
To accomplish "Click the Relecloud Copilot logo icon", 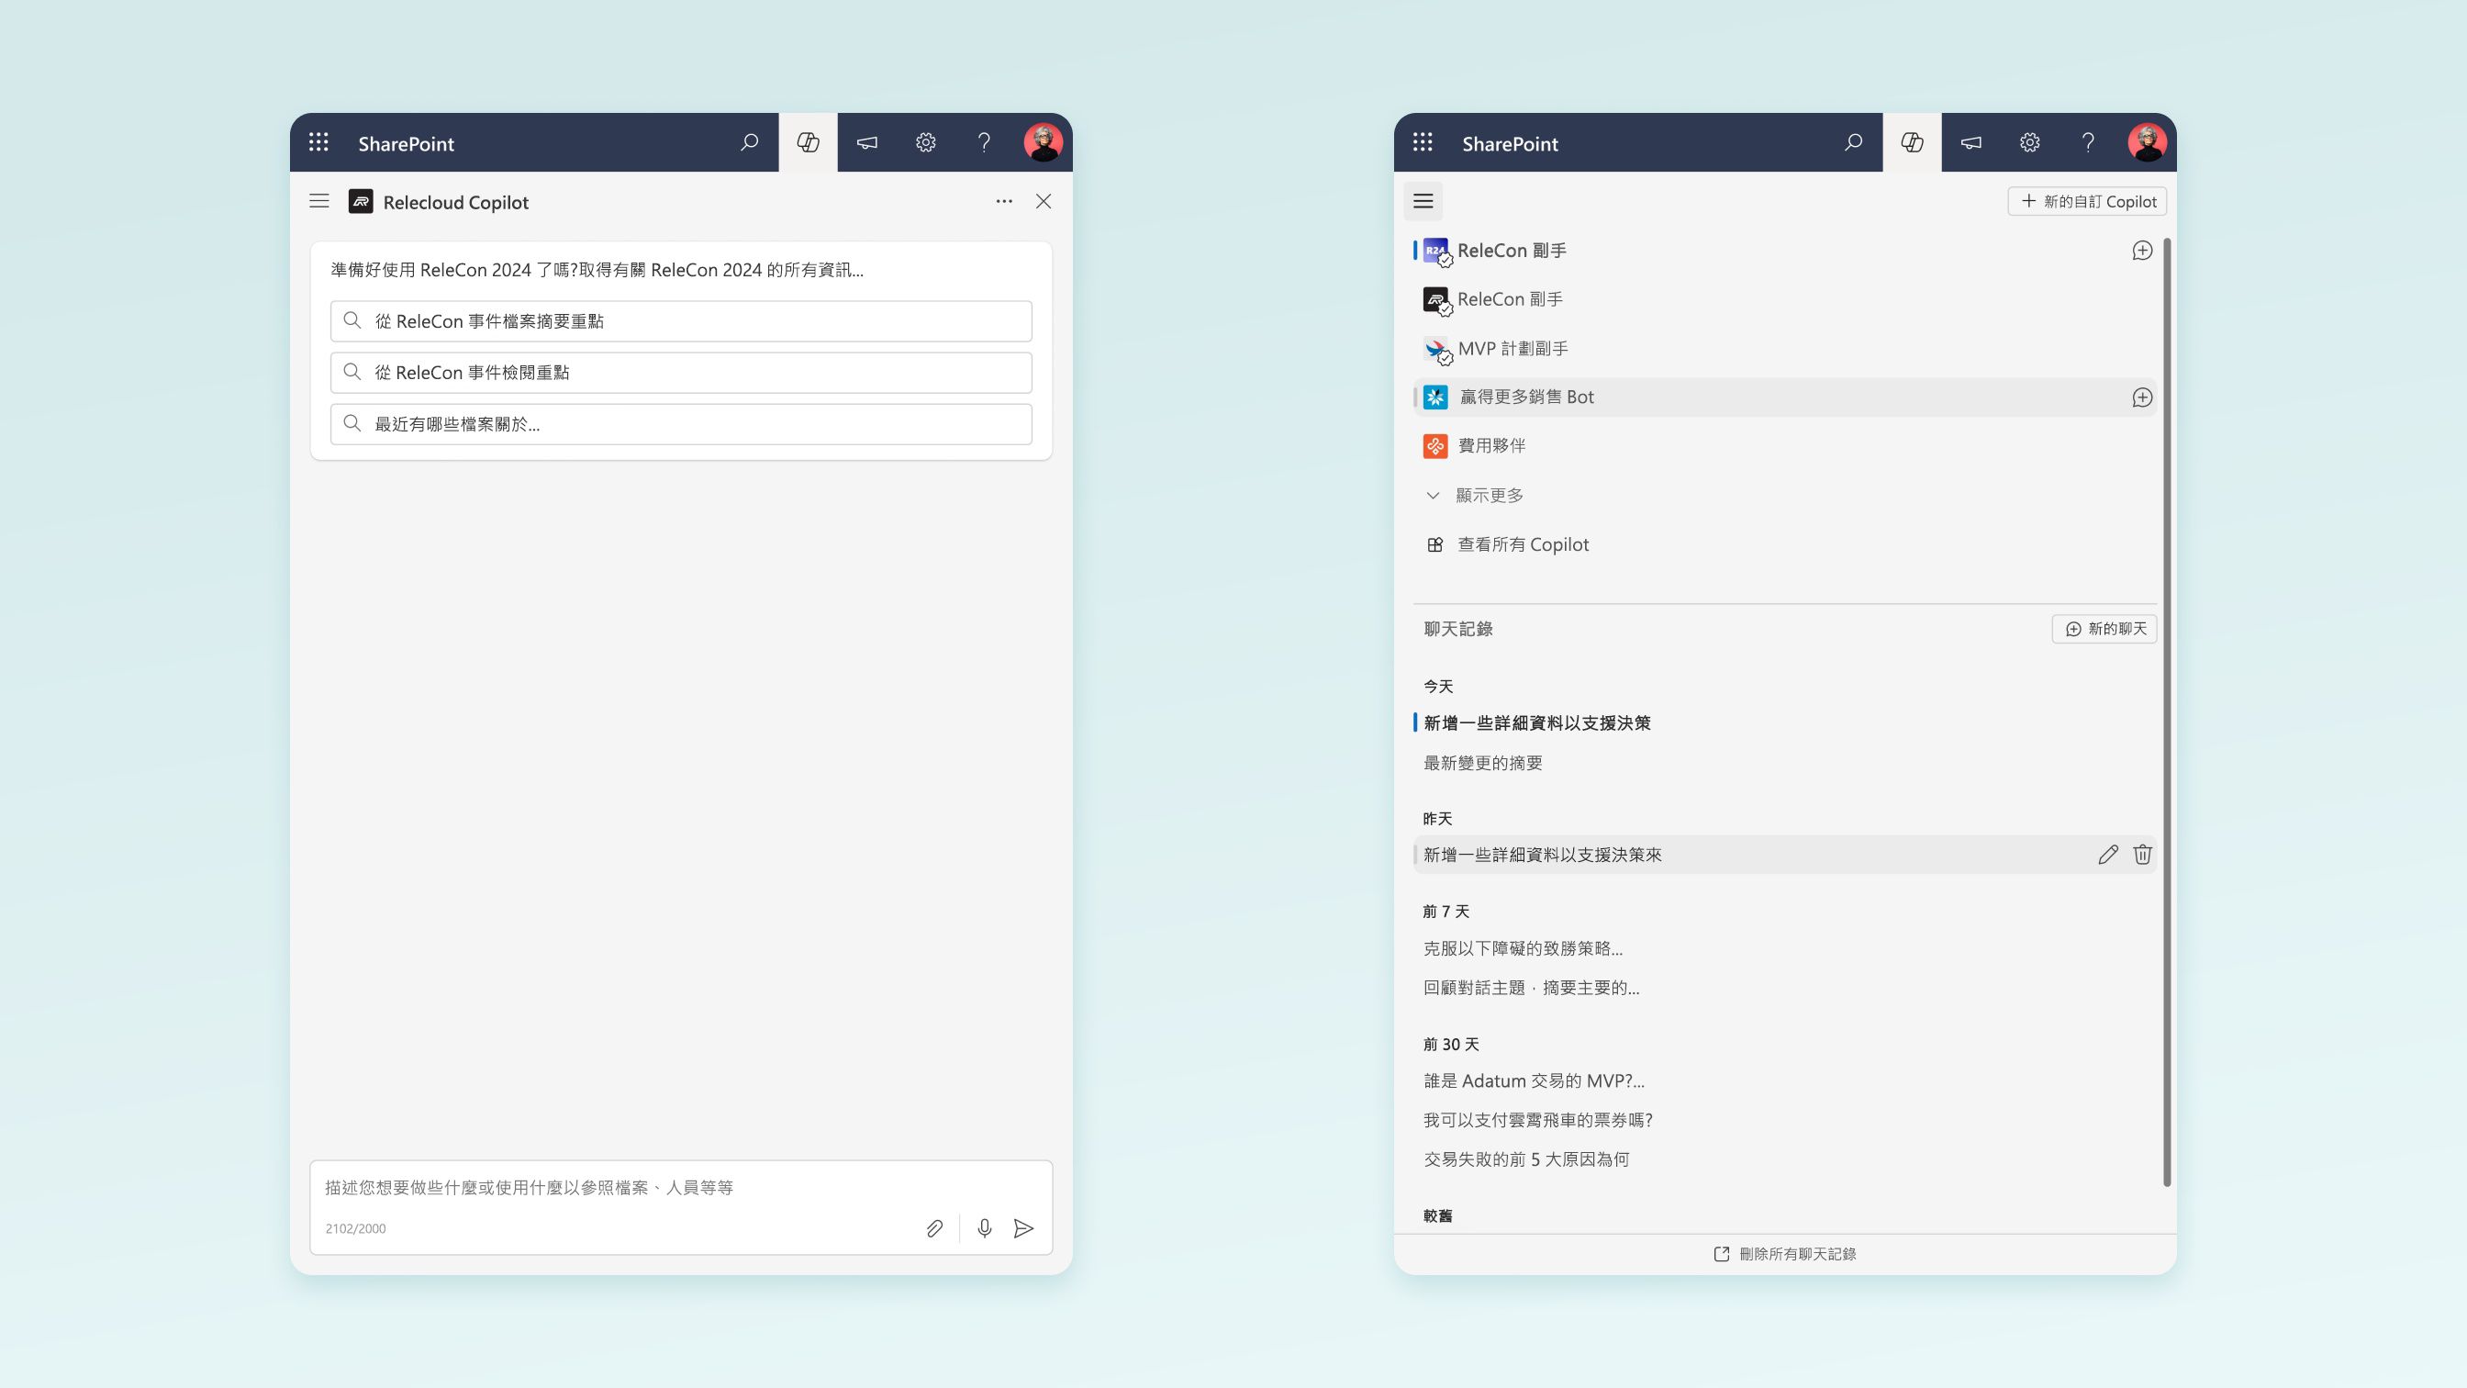I will click(x=361, y=201).
